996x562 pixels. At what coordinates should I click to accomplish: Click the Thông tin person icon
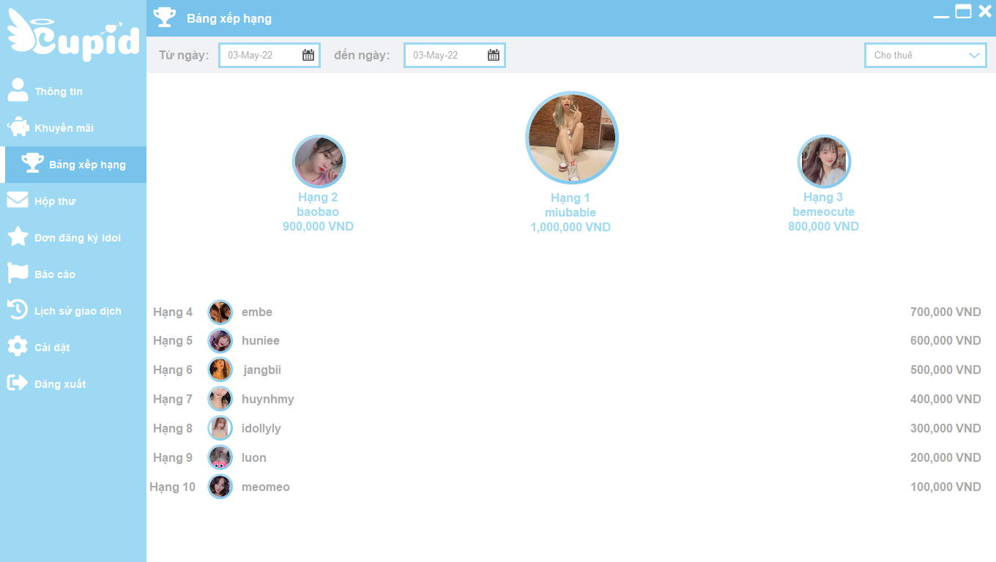tap(18, 90)
